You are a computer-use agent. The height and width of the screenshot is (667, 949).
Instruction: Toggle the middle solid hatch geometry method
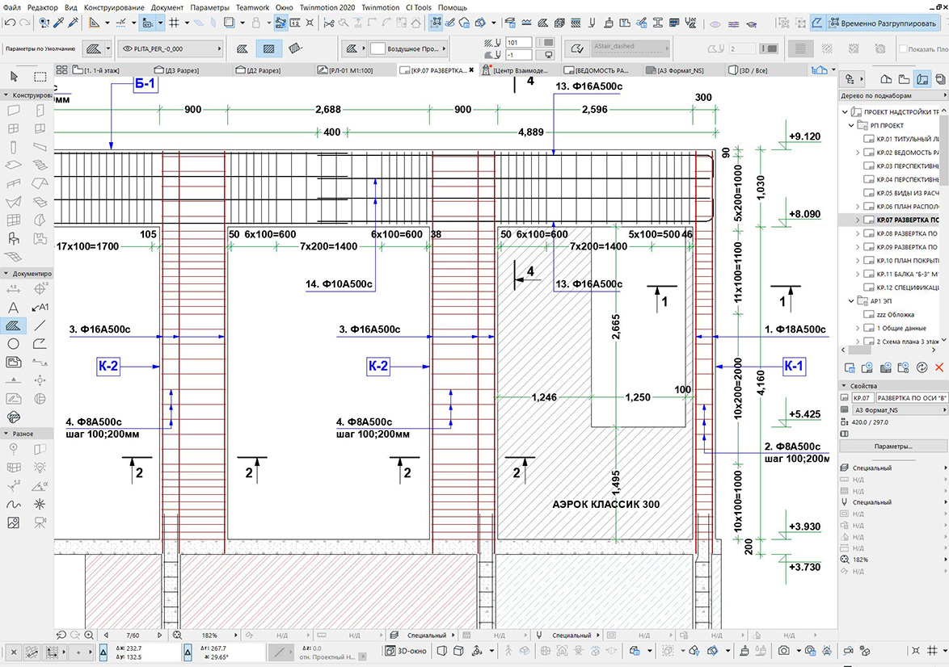tap(268, 48)
